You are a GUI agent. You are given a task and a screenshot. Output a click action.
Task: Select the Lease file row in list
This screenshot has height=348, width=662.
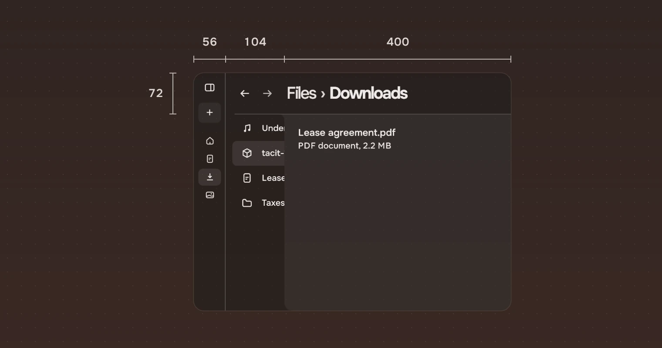pos(258,178)
